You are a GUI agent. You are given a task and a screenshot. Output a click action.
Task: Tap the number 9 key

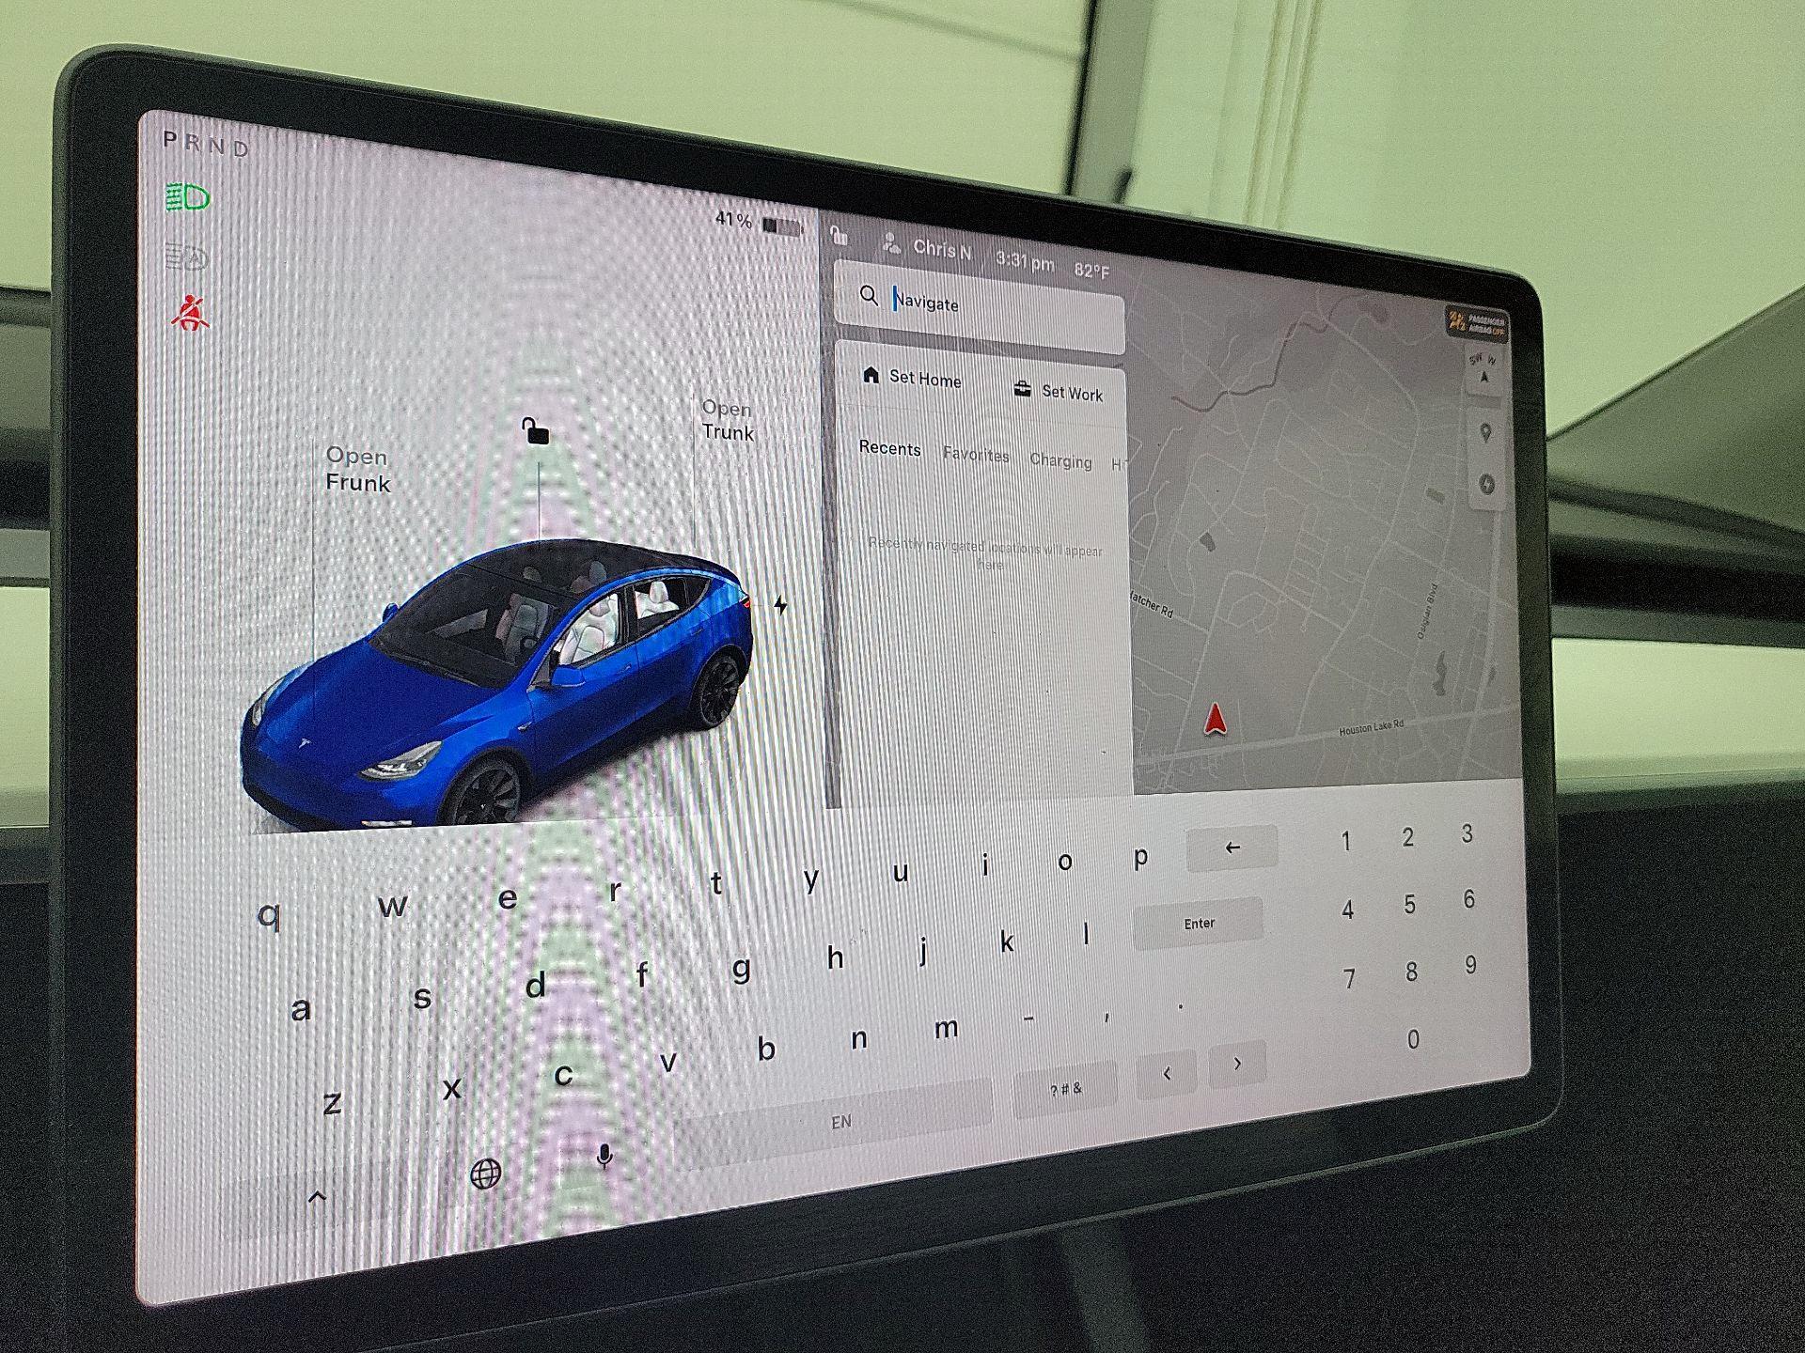[x=1470, y=966]
